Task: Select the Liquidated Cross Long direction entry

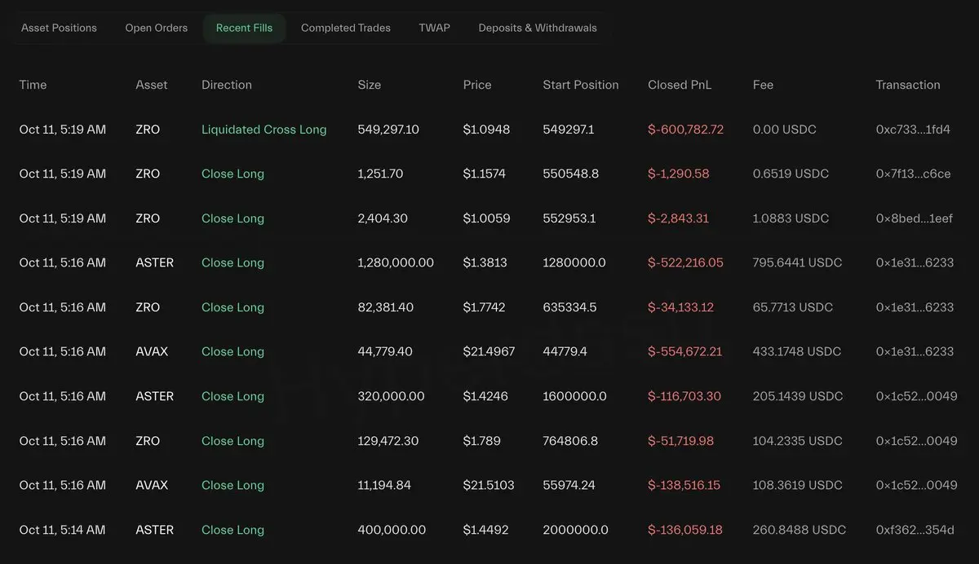Action: (264, 130)
